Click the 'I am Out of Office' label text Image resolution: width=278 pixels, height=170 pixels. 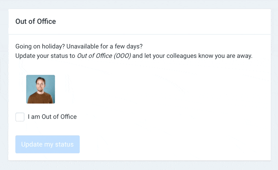click(52, 117)
